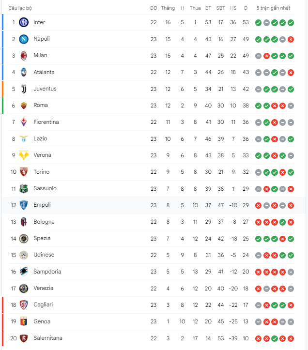
Task: Click the Napoli club logo
Action: pos(24,39)
